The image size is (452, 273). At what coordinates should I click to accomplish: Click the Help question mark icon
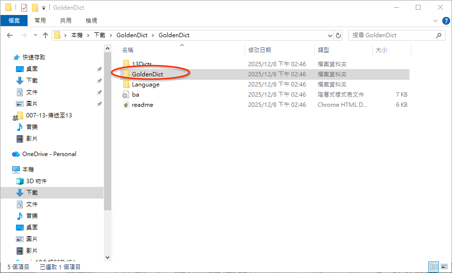[x=446, y=21]
